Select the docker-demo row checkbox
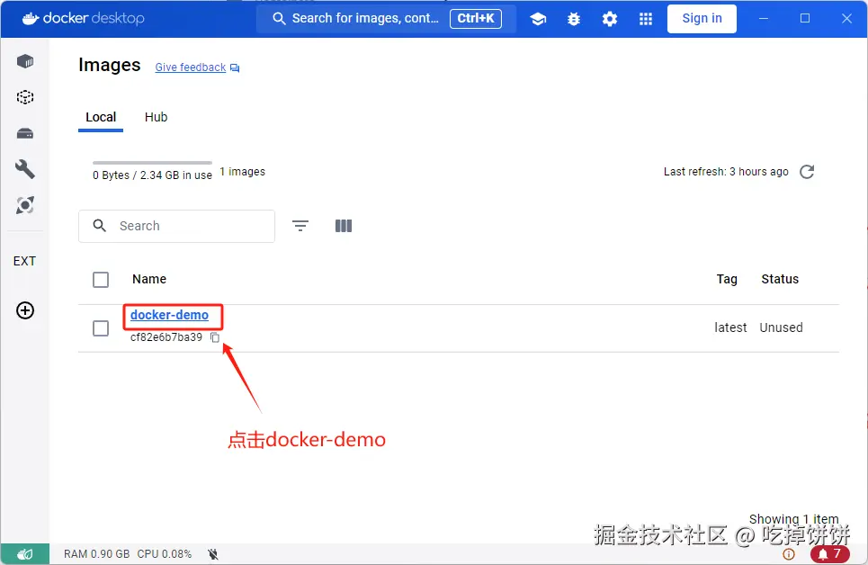Image resolution: width=868 pixels, height=565 pixels. (x=101, y=328)
